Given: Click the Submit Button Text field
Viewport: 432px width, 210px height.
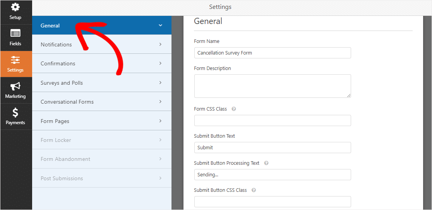Looking at the screenshot, I should [273, 147].
